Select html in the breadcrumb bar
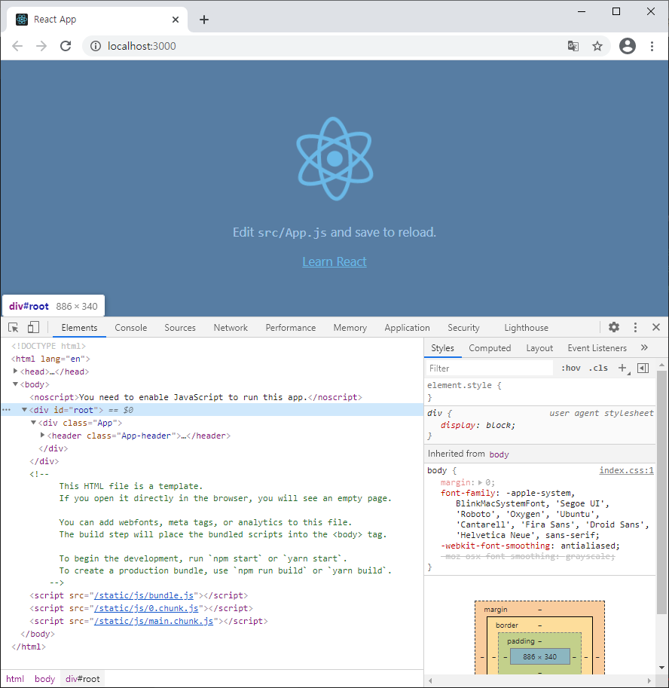 coord(15,679)
